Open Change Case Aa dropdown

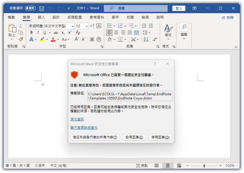tap(65, 39)
